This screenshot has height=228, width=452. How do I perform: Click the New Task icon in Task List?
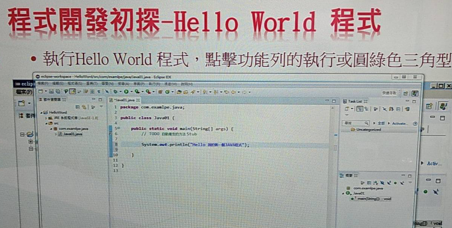[x=346, y=108]
